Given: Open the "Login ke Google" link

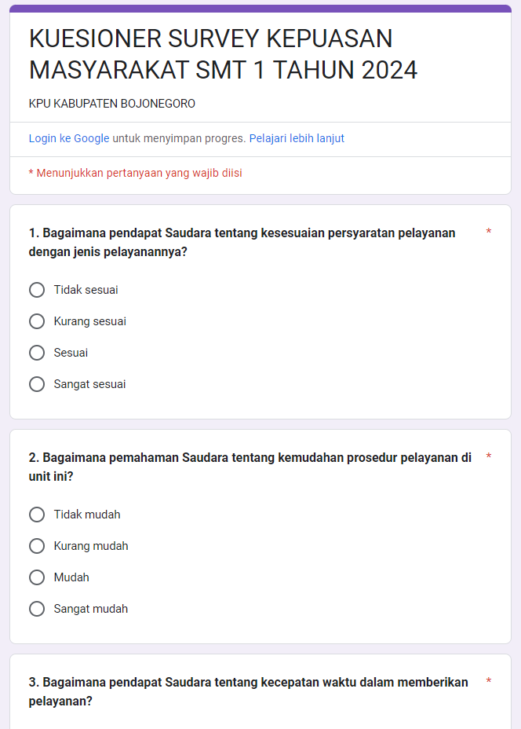Looking at the screenshot, I should 69,138.
